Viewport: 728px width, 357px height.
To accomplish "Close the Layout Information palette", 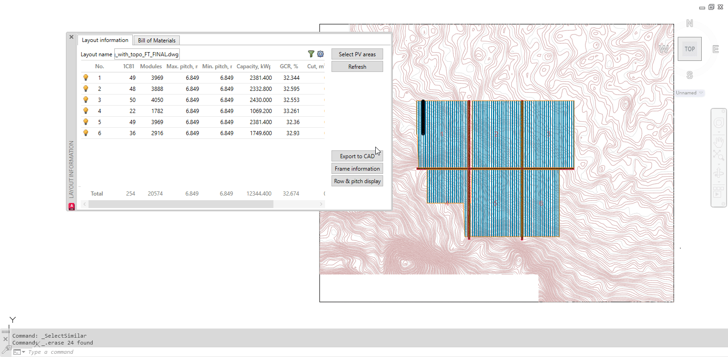I will [x=71, y=37].
